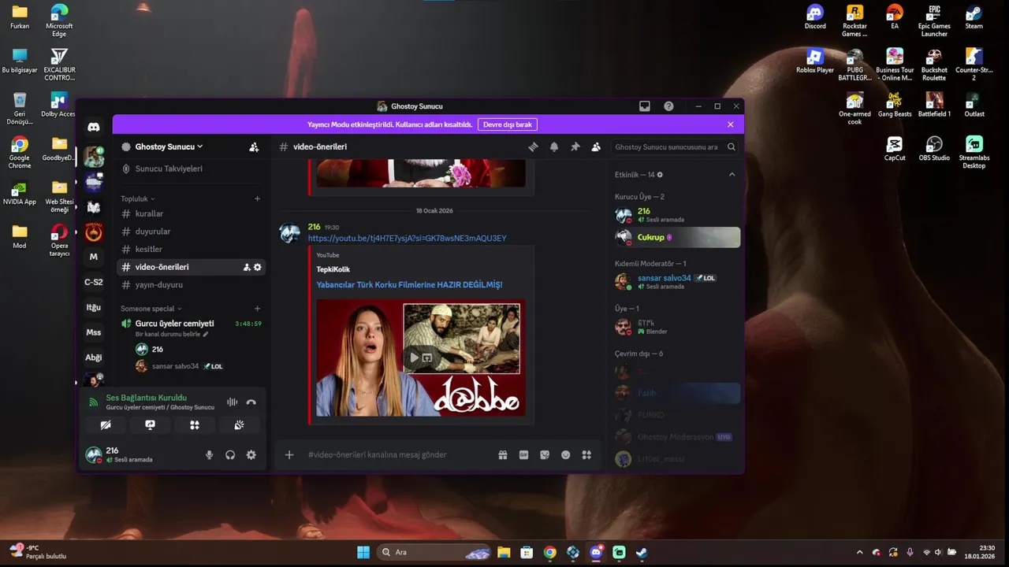This screenshot has width=1009, height=567.
Task: Invite people to Ghostoy Sunucu server
Action: point(254,147)
